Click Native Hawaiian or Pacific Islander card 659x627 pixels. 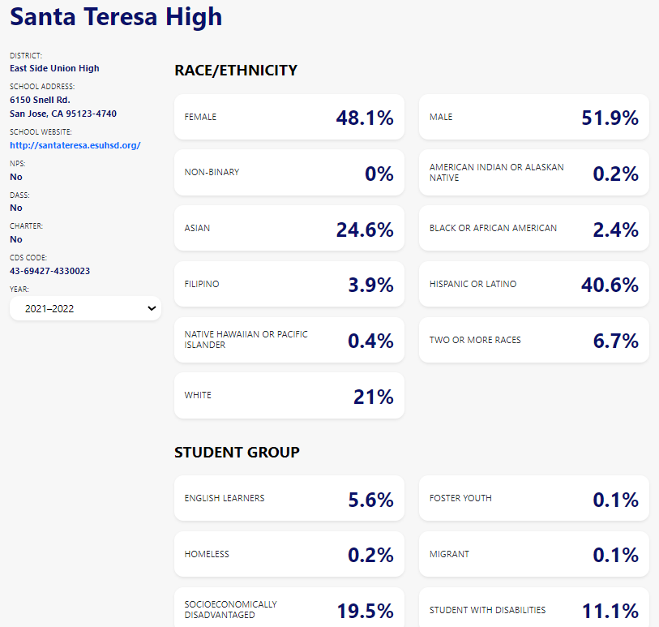[x=289, y=340]
